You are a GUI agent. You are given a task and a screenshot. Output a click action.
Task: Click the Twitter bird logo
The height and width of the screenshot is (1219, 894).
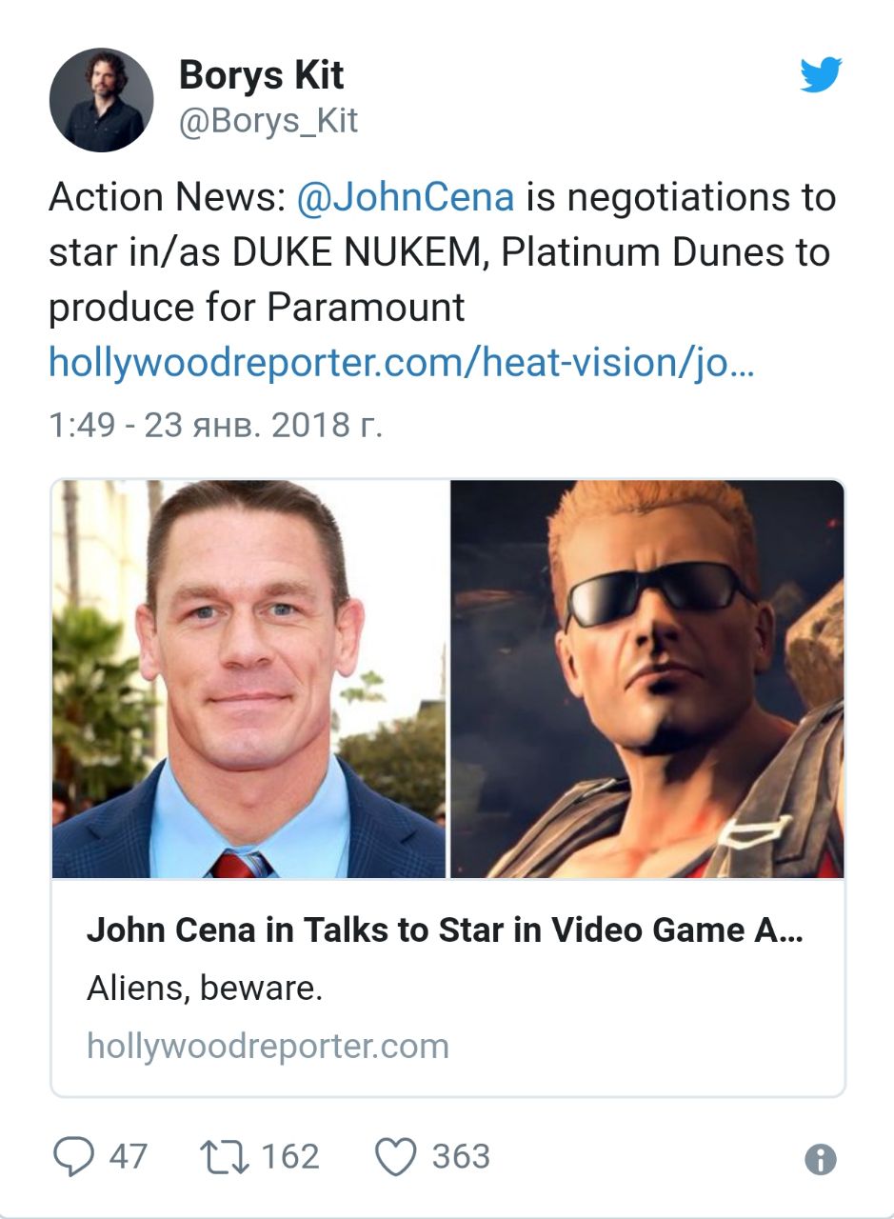point(821,74)
